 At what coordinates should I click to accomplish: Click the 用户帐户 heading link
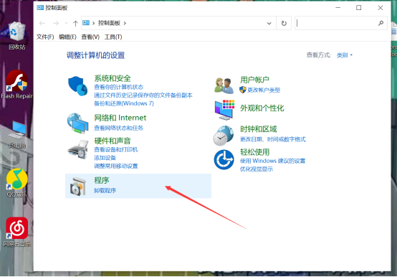click(254, 80)
